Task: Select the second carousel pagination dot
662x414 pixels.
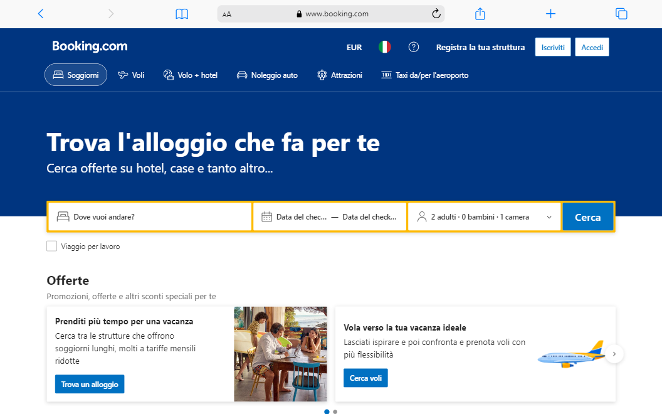Action: tap(335, 412)
